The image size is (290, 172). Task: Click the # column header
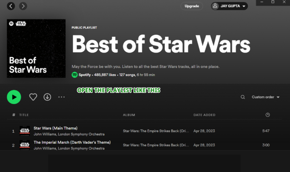[14, 115]
